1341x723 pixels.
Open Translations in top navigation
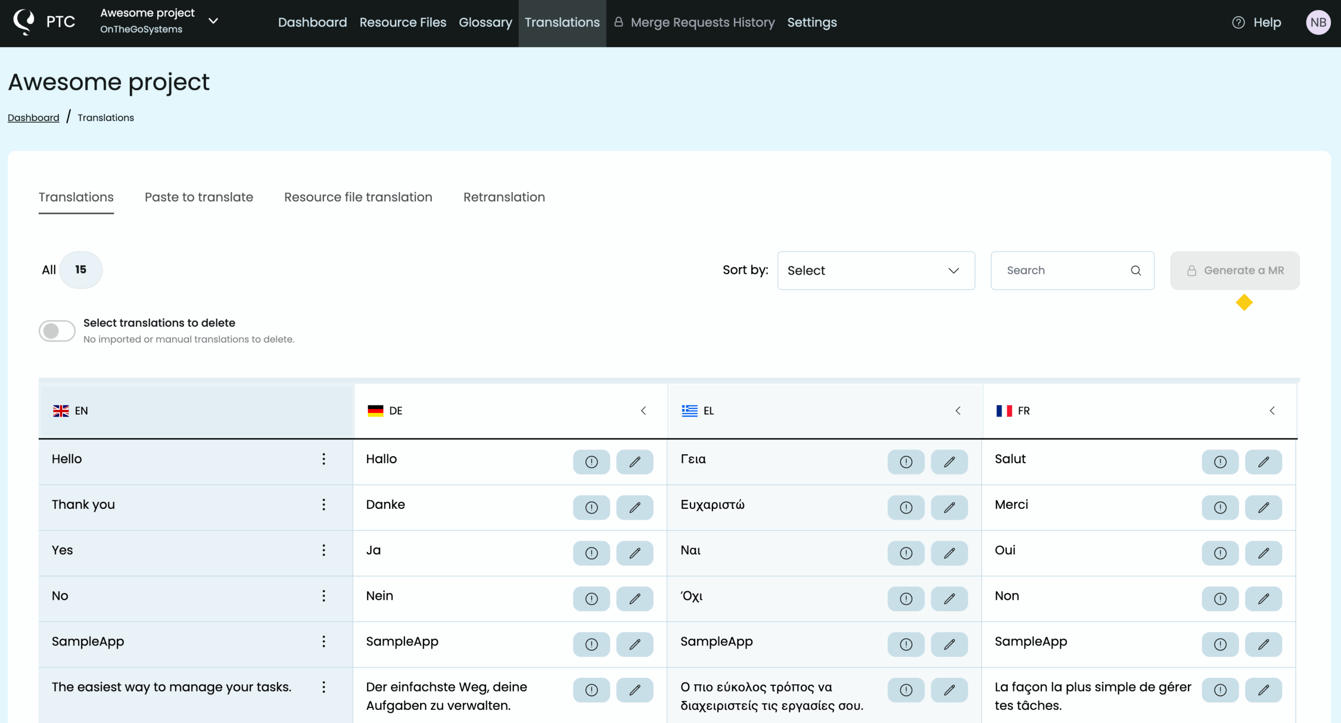coord(562,23)
